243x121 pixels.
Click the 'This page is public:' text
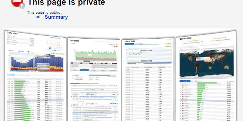44,12
